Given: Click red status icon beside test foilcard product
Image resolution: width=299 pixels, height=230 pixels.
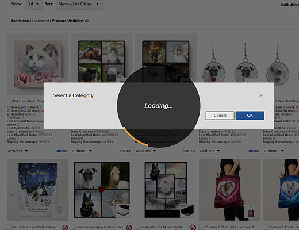Looking at the screenshot, I should tap(65, 227).
